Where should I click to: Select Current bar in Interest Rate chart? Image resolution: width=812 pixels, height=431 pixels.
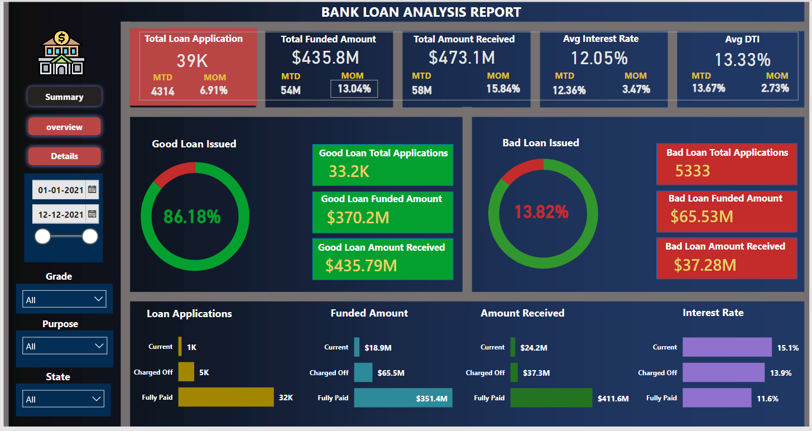click(x=727, y=347)
